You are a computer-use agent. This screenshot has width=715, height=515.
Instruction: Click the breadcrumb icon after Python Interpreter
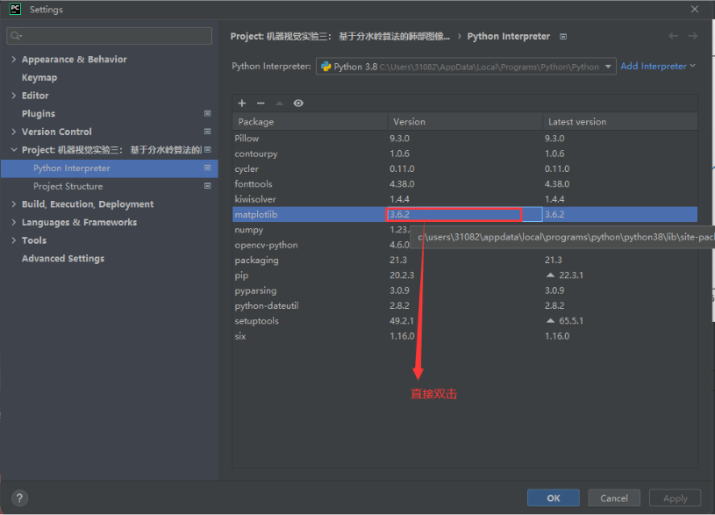563,37
